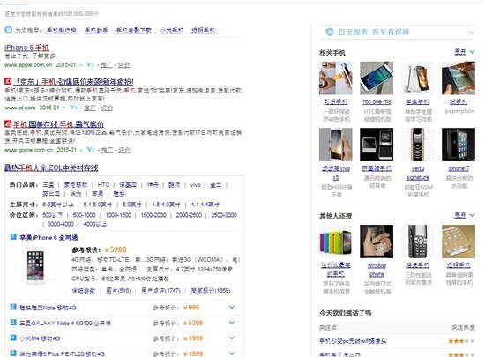This screenshot has height=357, width=485.
Task: Click the shield icon beside 百度搜索 banner
Action: 330,32
